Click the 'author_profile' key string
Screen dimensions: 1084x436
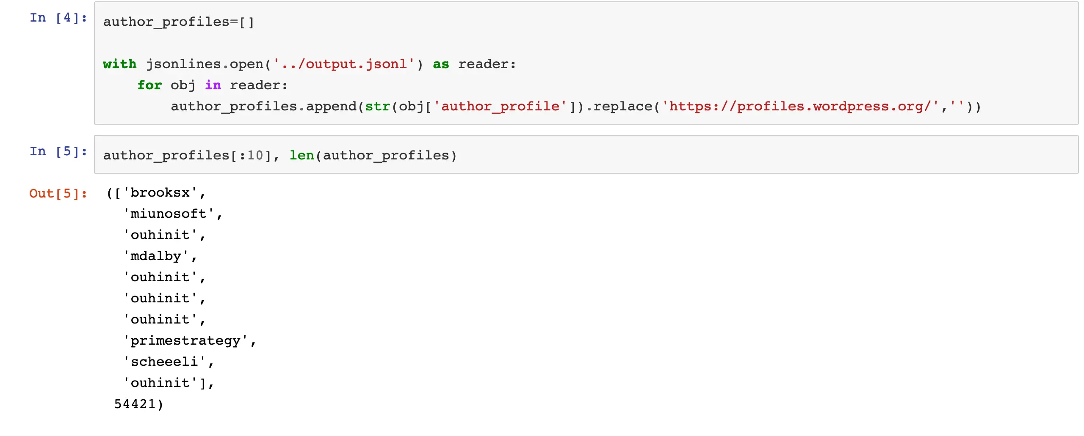500,107
